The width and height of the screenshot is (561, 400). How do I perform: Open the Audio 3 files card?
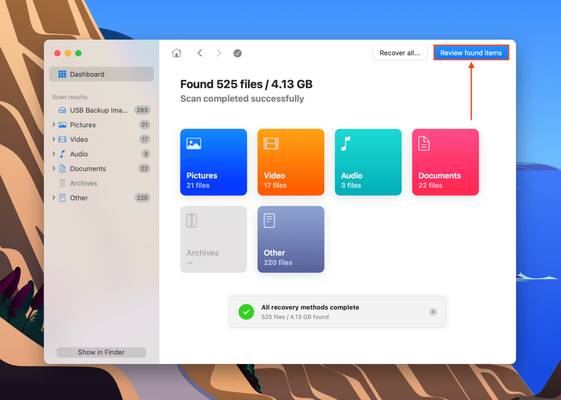(x=368, y=162)
